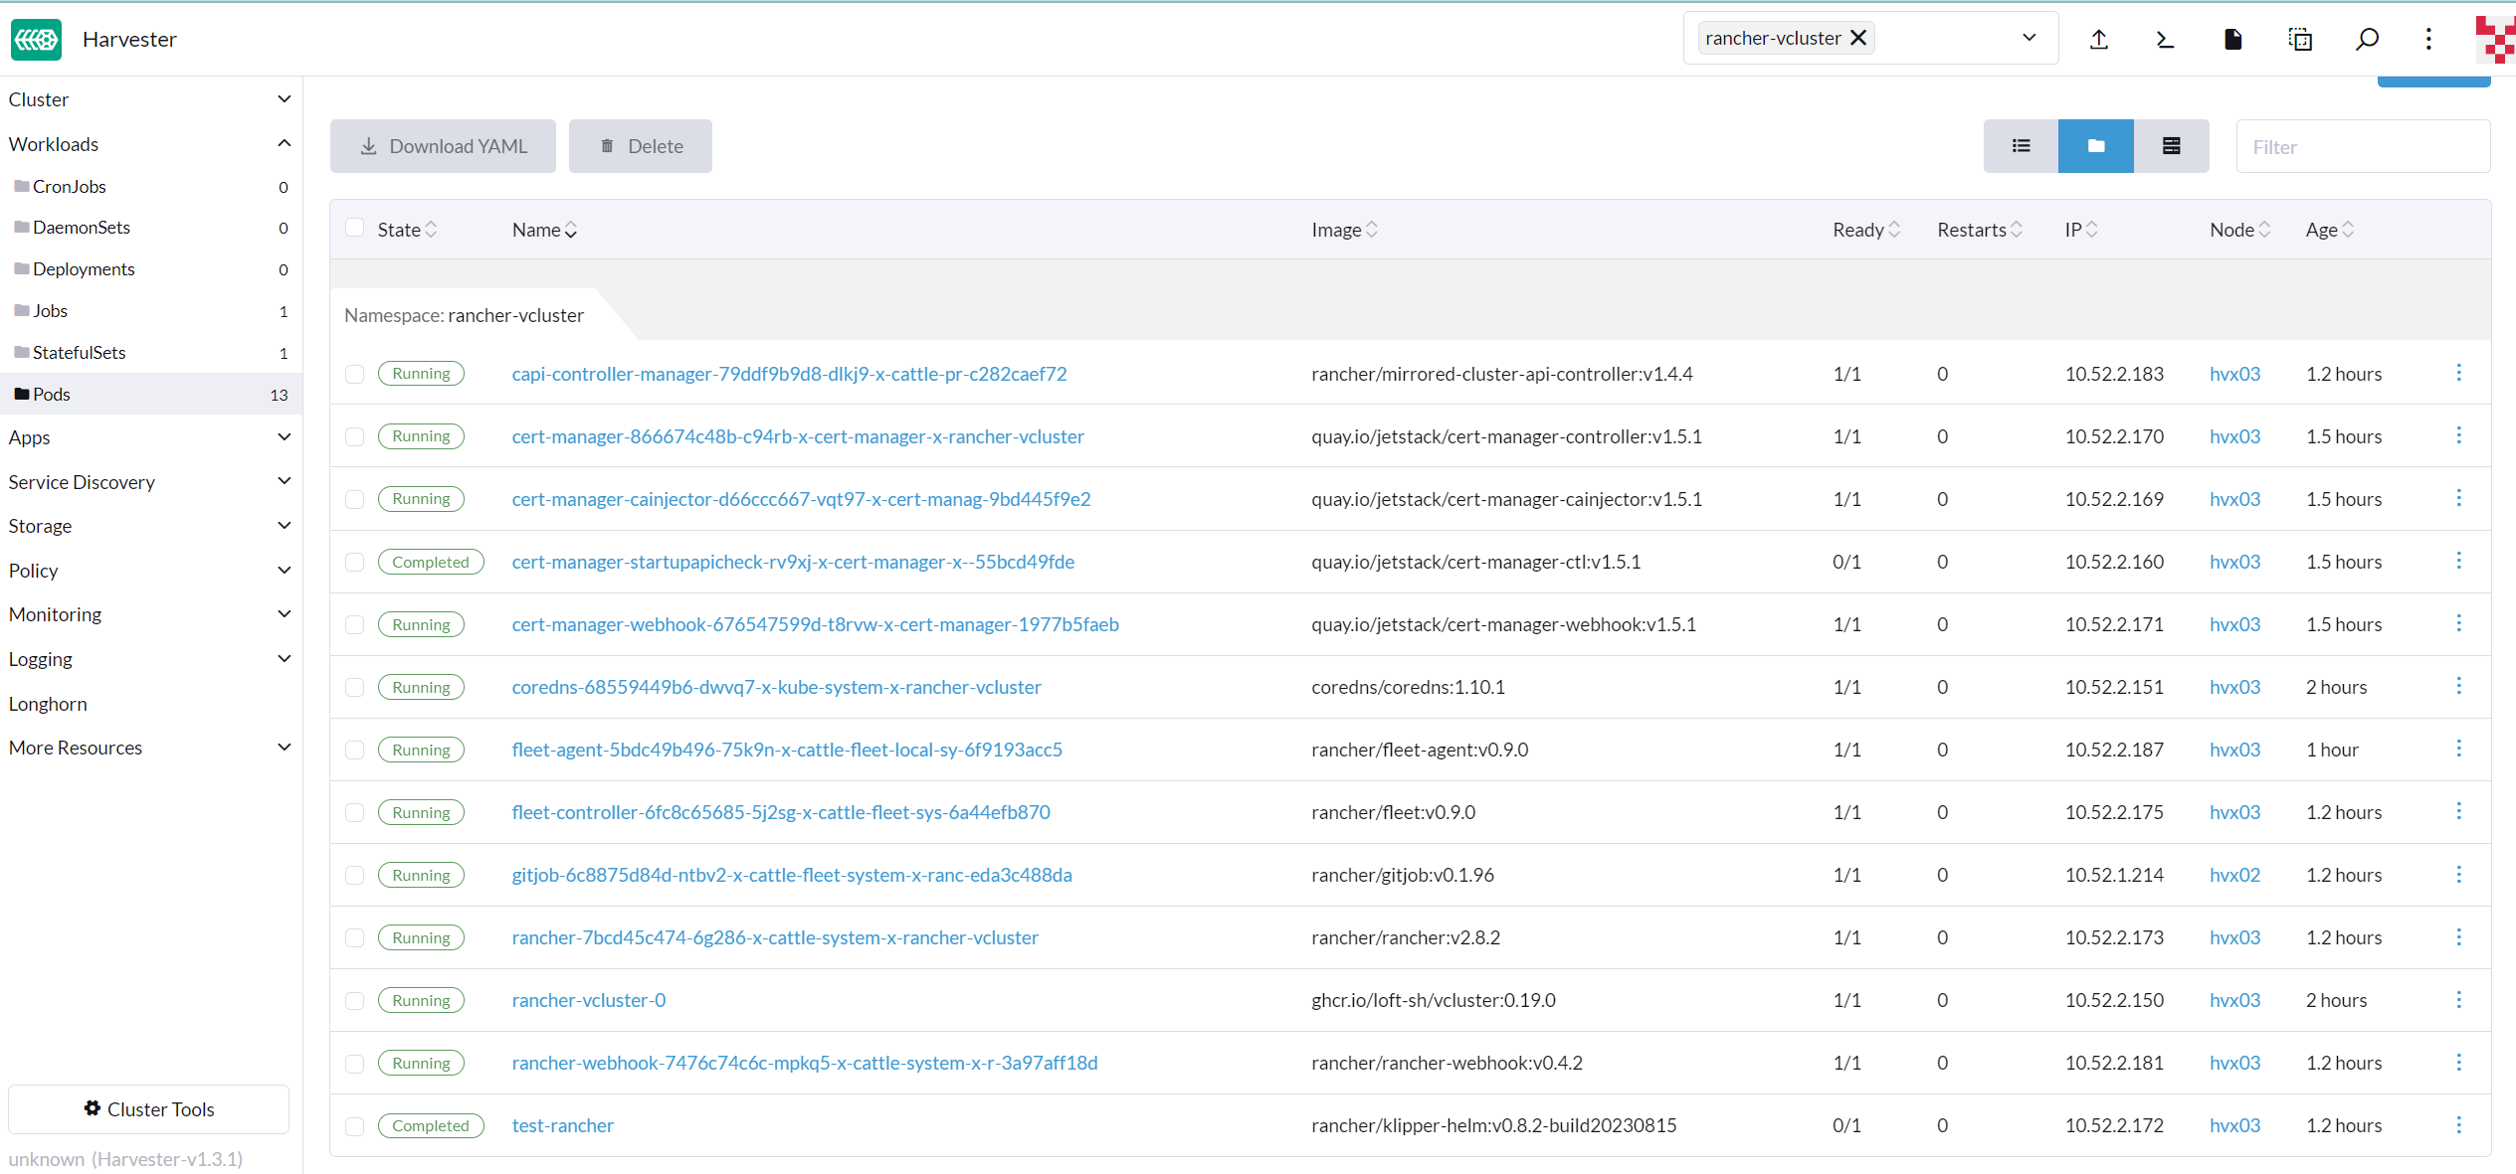Open row actions for fleet-controller pod
This screenshot has height=1174, width=2516.
point(2458,811)
